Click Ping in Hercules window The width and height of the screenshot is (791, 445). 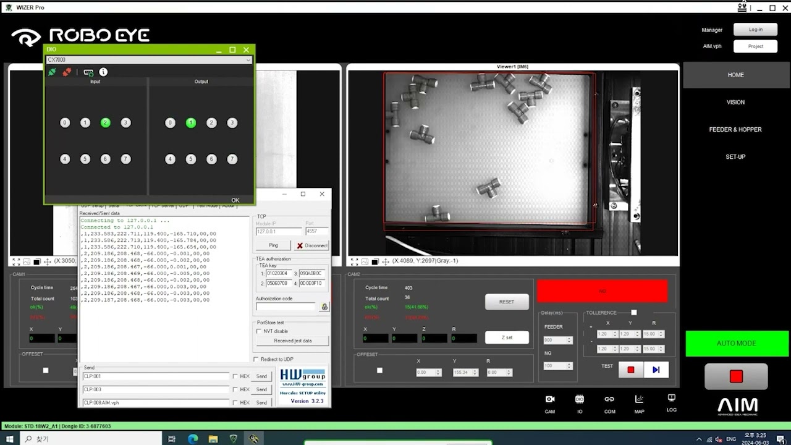274,245
